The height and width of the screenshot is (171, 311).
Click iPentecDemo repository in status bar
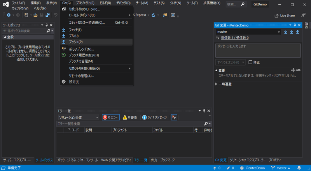click(x=252, y=168)
